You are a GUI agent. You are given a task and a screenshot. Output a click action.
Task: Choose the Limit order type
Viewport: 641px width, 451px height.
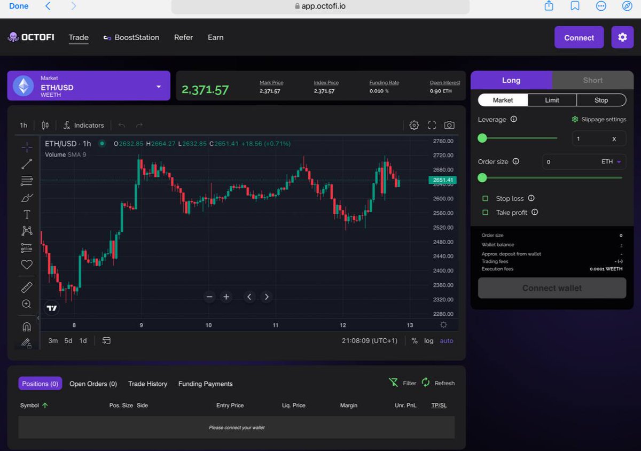click(x=552, y=100)
